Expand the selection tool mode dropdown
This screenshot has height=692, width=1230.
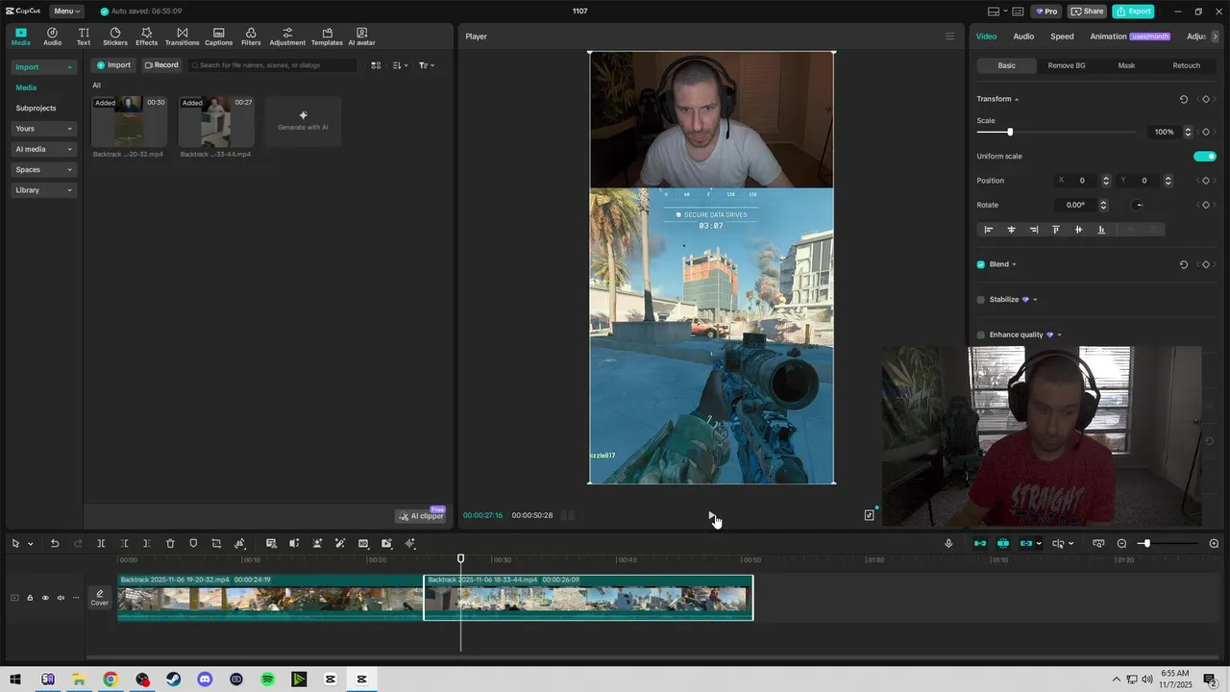31,544
